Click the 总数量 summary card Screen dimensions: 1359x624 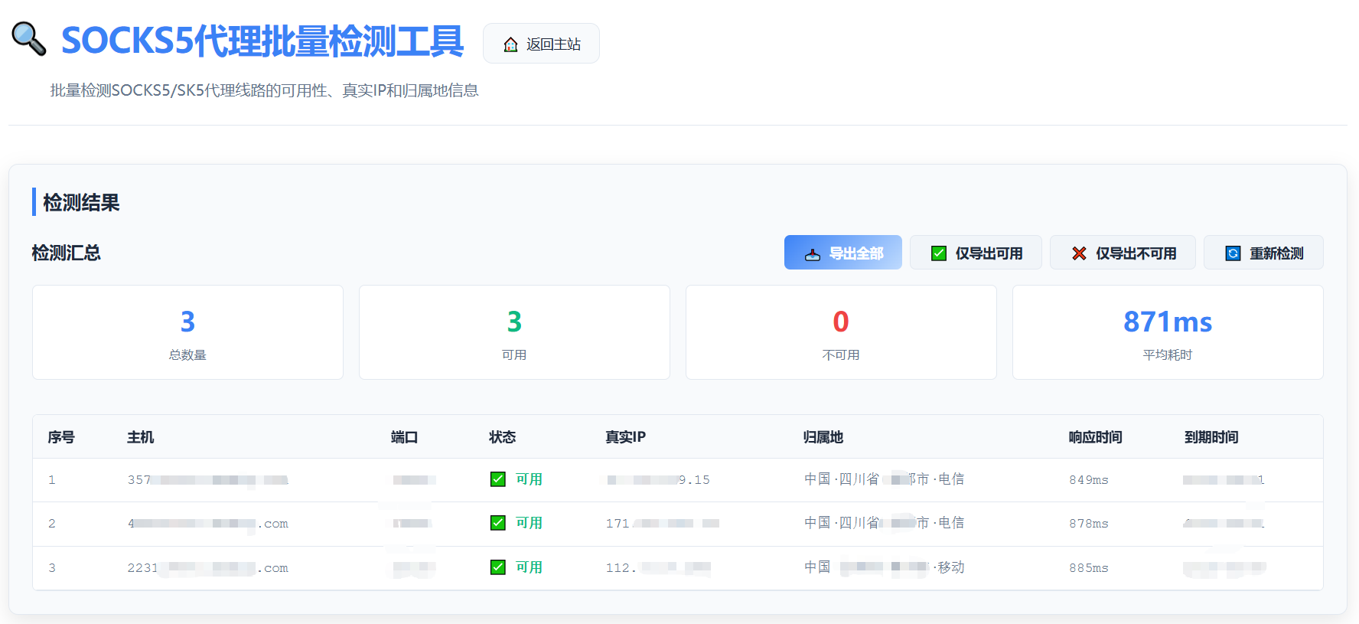tap(187, 332)
